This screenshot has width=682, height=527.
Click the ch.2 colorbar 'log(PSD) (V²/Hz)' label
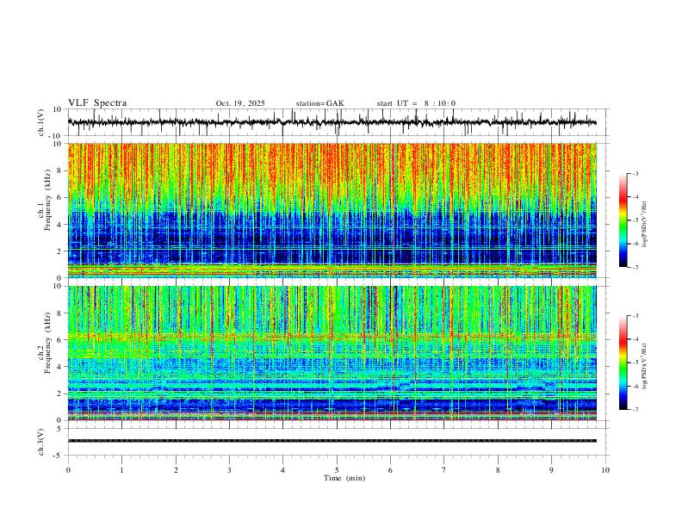[x=645, y=367]
